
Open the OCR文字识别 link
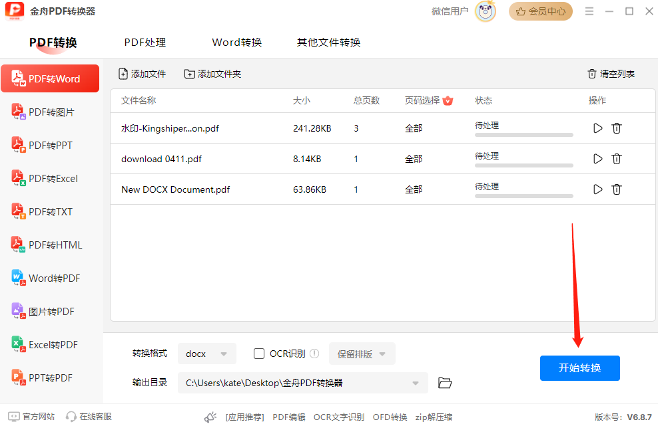pyautogui.click(x=338, y=417)
